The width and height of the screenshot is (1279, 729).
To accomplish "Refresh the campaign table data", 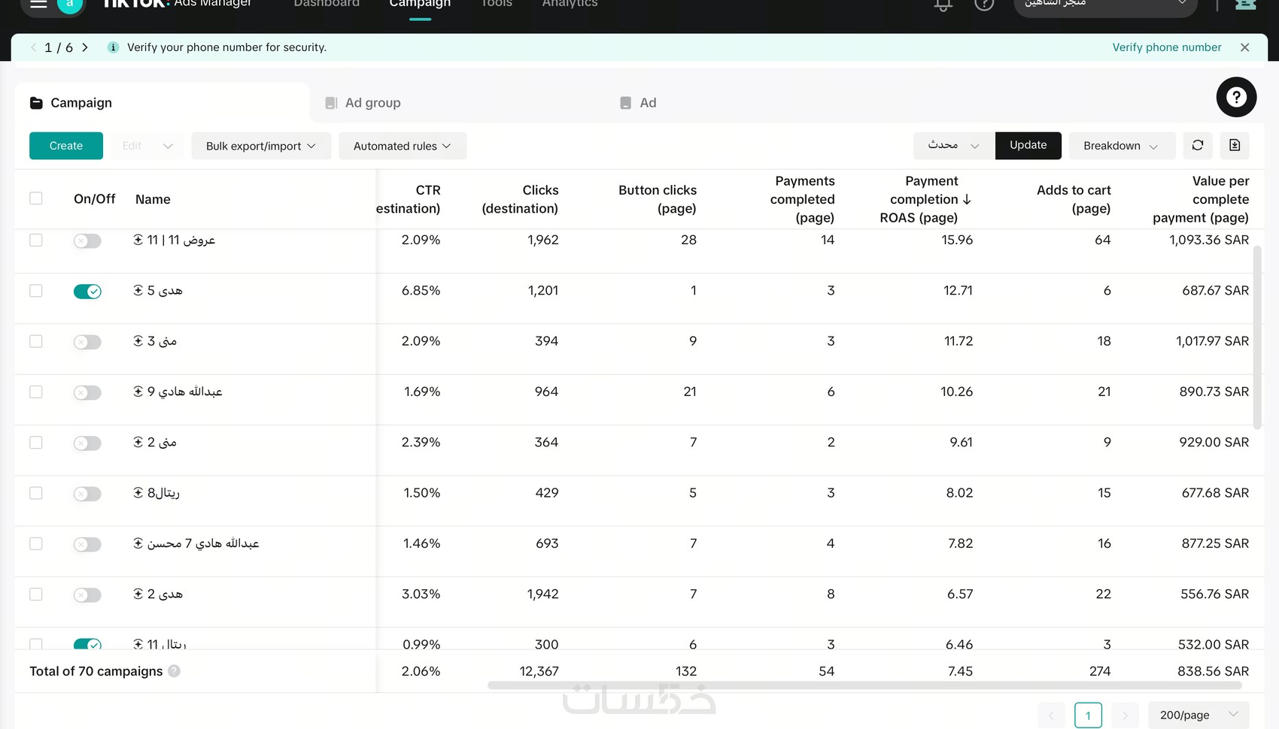I will tap(1198, 146).
